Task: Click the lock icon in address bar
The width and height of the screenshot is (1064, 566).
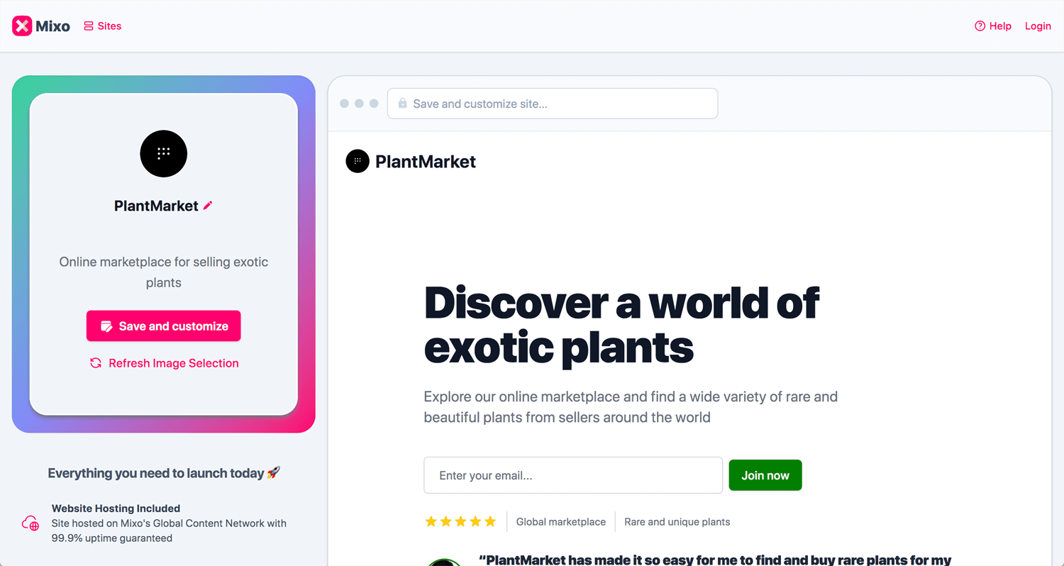Action: pyautogui.click(x=403, y=104)
